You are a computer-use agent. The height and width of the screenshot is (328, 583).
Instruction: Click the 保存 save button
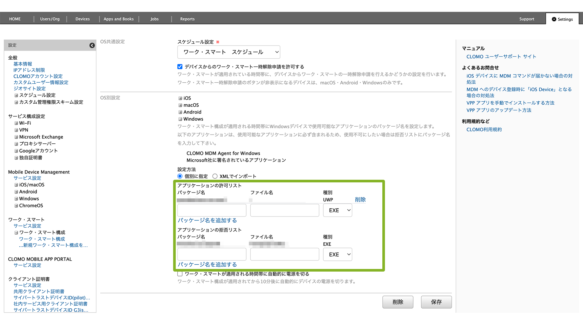[x=436, y=302]
